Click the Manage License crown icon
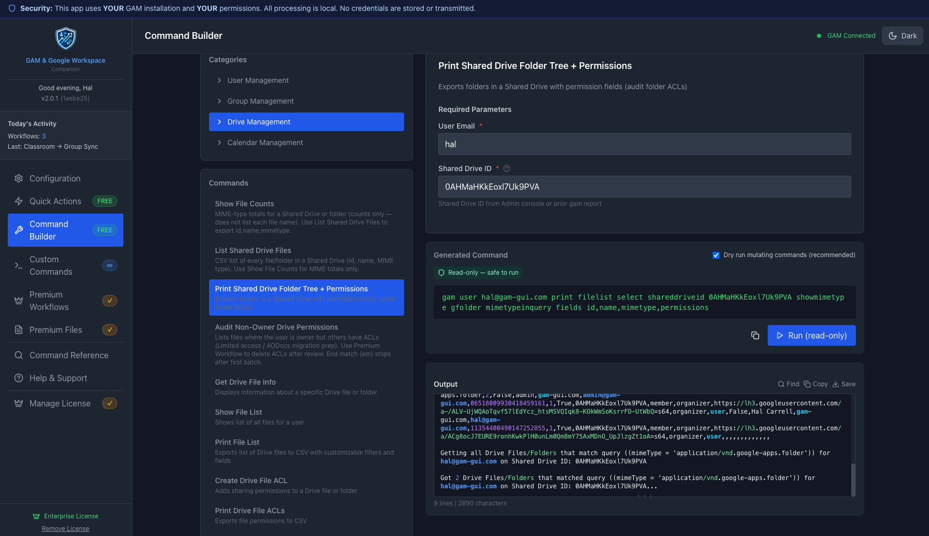 pos(19,403)
